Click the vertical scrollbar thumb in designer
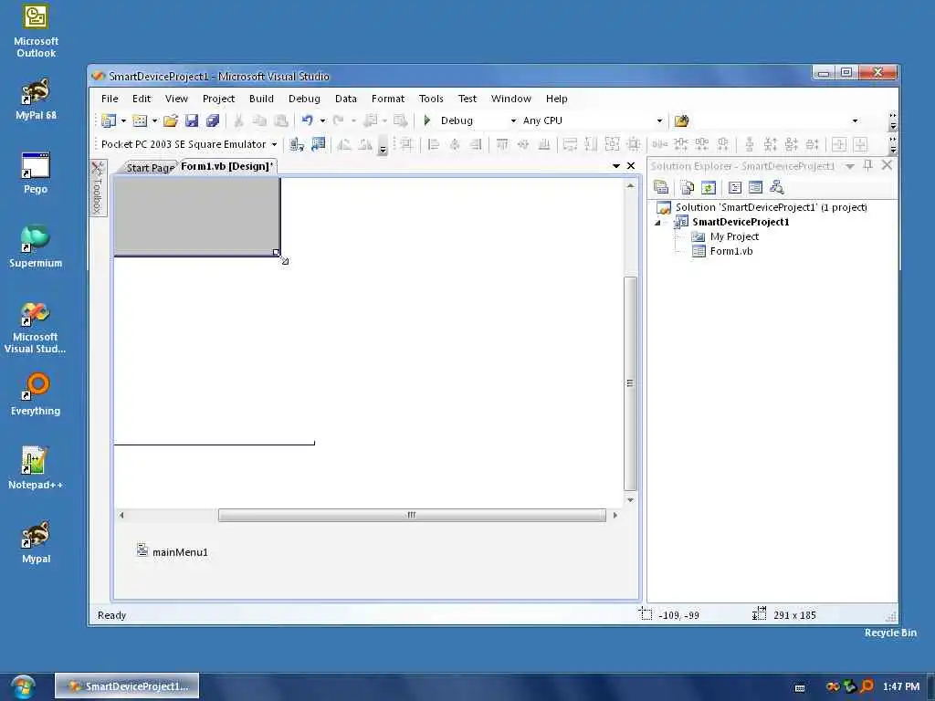The height and width of the screenshot is (701, 935). (x=630, y=382)
